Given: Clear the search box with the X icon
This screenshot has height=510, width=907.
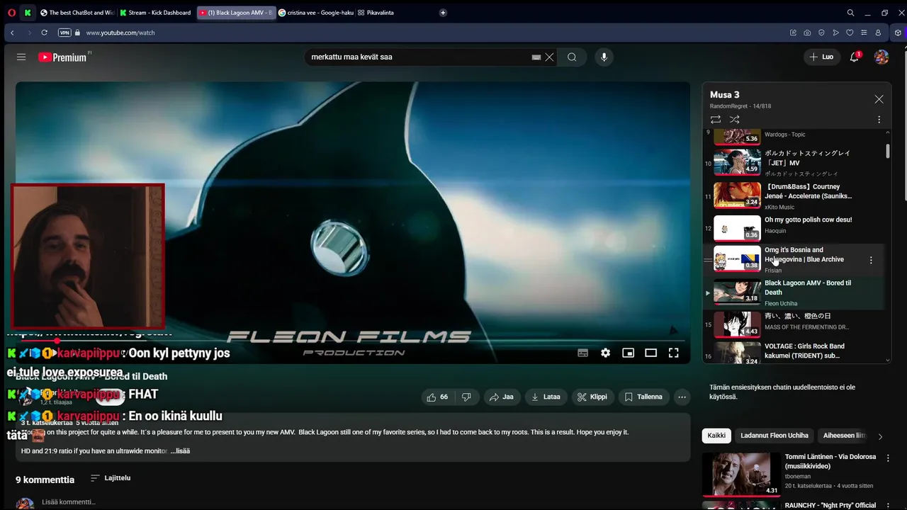Looking at the screenshot, I should [x=549, y=57].
